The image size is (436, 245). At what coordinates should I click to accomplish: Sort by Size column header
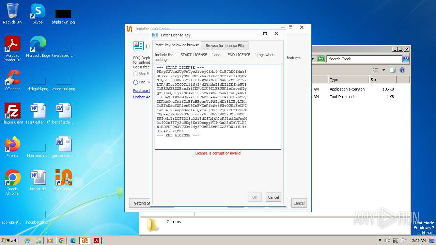click(383, 80)
